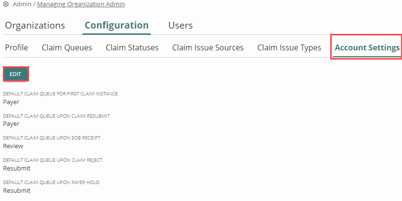Click the EDIT button
The width and height of the screenshot is (402, 201).
pos(16,74)
